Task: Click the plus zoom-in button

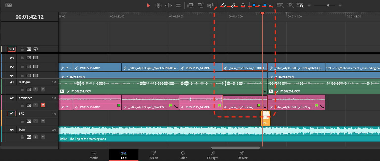Action: click(340, 5)
